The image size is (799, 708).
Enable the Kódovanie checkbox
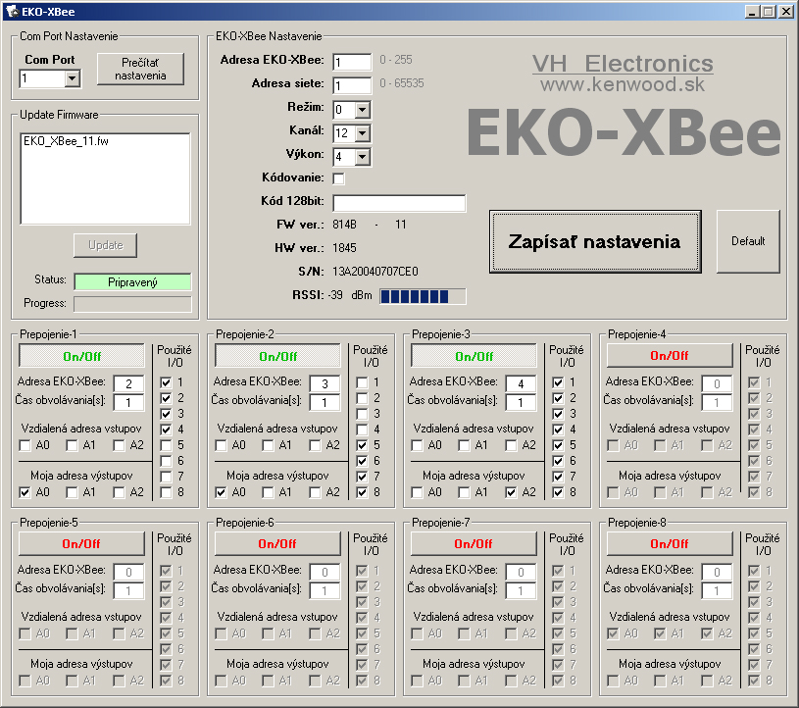pyautogui.click(x=338, y=178)
